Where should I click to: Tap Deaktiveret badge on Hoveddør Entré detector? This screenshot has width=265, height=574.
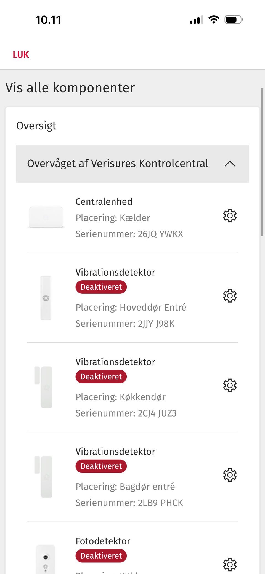101,287
